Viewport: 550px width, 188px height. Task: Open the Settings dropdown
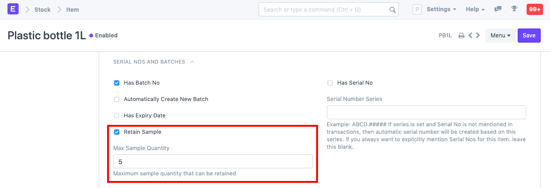pyautogui.click(x=441, y=9)
